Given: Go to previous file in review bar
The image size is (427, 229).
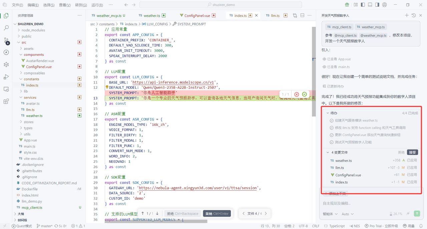Looking at the screenshot, I should point(244,213).
